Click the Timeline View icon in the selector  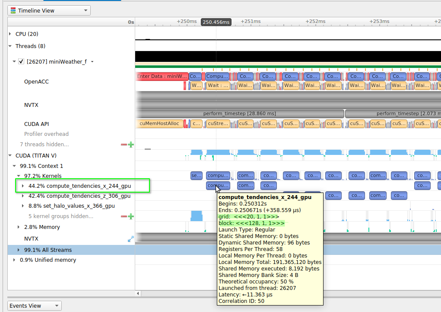click(x=13, y=10)
